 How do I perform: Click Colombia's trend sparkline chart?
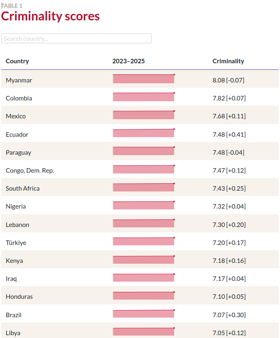pyautogui.click(x=144, y=97)
